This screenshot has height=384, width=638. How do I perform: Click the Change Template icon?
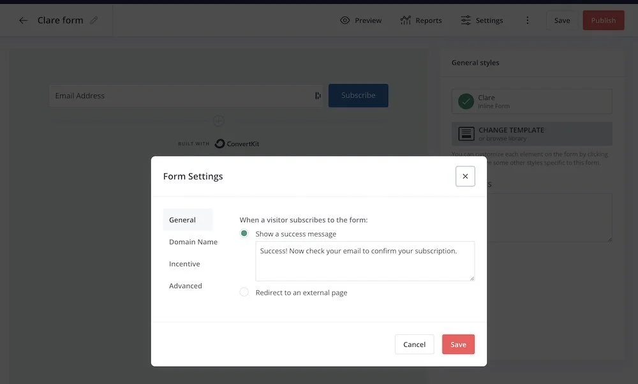[466, 134]
